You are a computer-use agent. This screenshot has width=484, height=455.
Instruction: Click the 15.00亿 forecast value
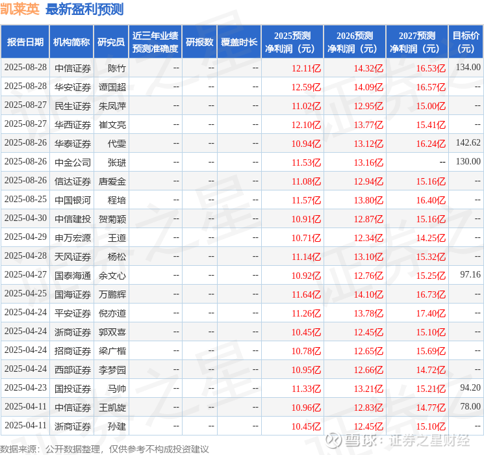431,106
